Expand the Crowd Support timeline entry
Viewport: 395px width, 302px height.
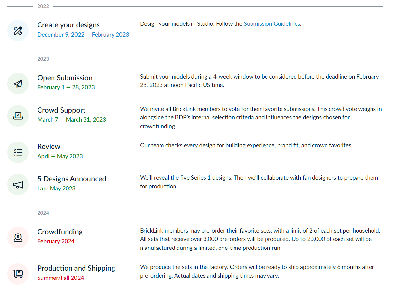click(61, 110)
